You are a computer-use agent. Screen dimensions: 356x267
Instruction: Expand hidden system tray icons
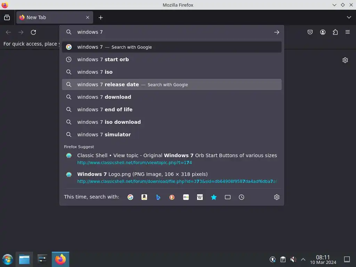click(x=303, y=259)
